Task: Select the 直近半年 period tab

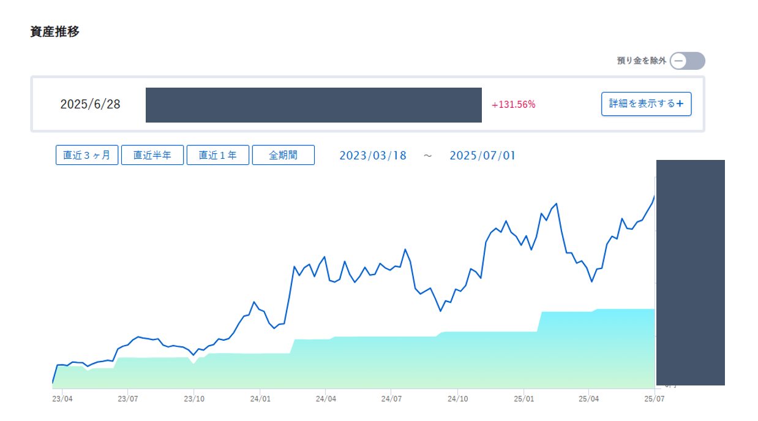Action: (152, 155)
